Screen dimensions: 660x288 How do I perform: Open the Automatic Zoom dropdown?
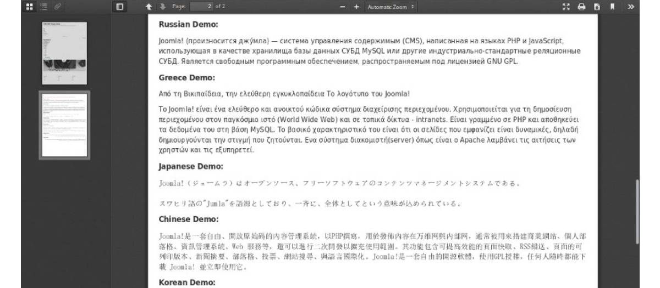pyautogui.click(x=391, y=7)
